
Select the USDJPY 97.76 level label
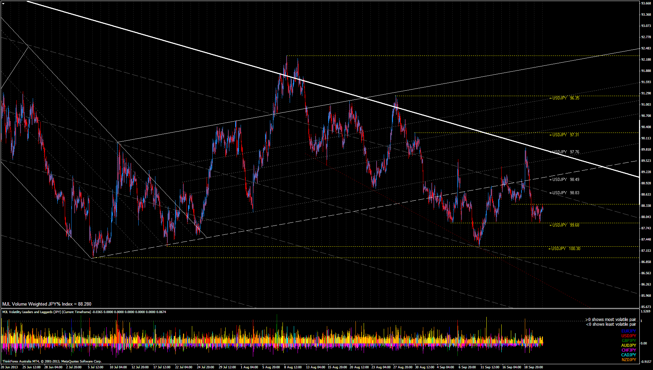point(564,152)
